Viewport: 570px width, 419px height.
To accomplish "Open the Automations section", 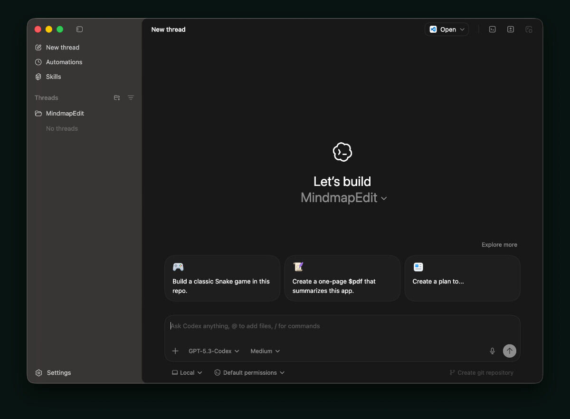I will [58, 62].
